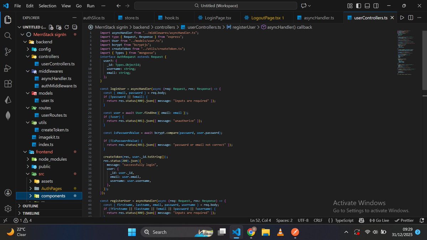Open the Copilot chat icon
Screen dimensions: 427x240
[x=304, y=6]
